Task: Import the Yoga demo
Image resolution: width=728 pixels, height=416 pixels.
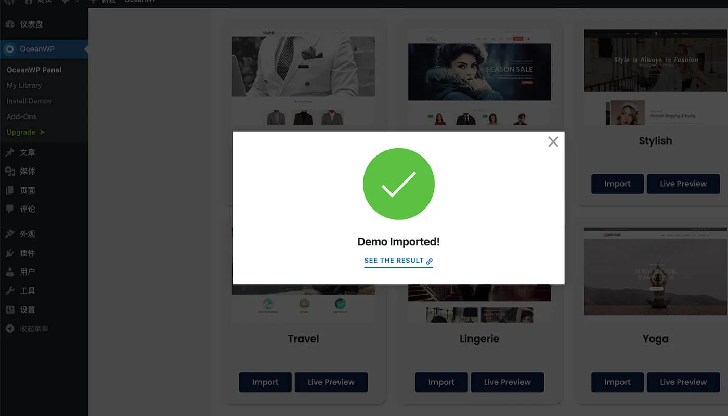Action: click(617, 382)
